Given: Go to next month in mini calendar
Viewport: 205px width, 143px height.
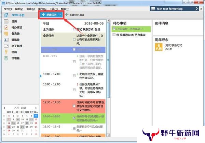Looking at the screenshot, I should click(36, 108).
